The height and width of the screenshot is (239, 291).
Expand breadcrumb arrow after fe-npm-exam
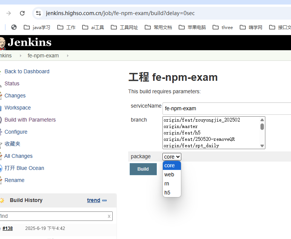click(x=68, y=56)
